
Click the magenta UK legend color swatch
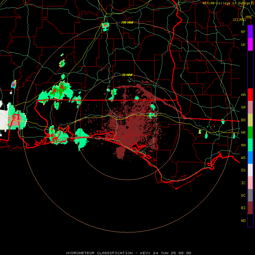pyautogui.click(x=250, y=44)
